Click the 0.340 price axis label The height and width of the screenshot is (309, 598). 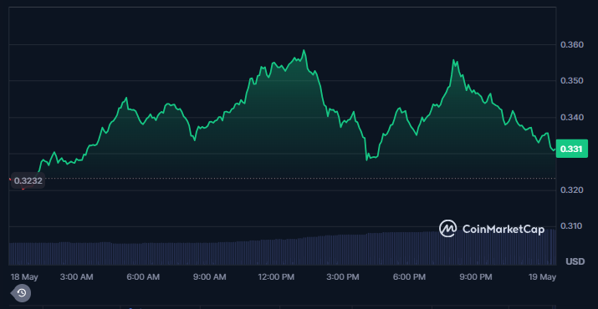(572, 118)
